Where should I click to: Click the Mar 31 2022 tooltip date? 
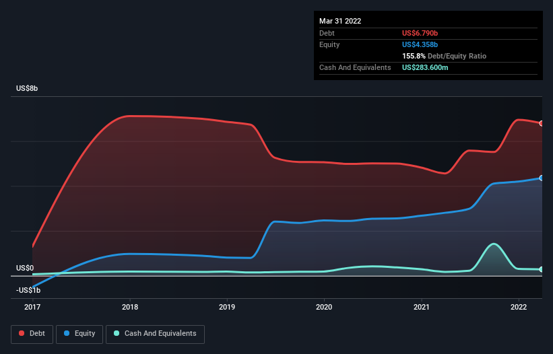tap(340, 21)
